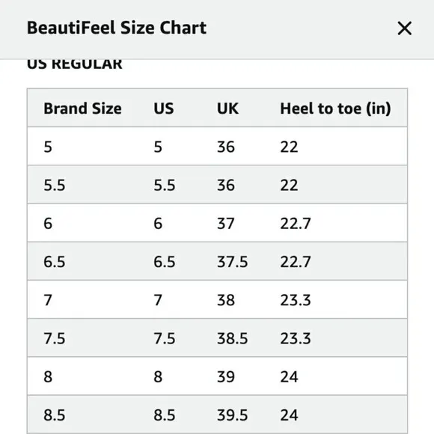Click the 24 measurement in size 8 row
434x434 pixels.
pos(290,376)
